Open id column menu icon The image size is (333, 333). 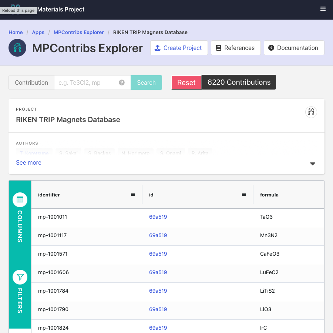tap(244, 195)
